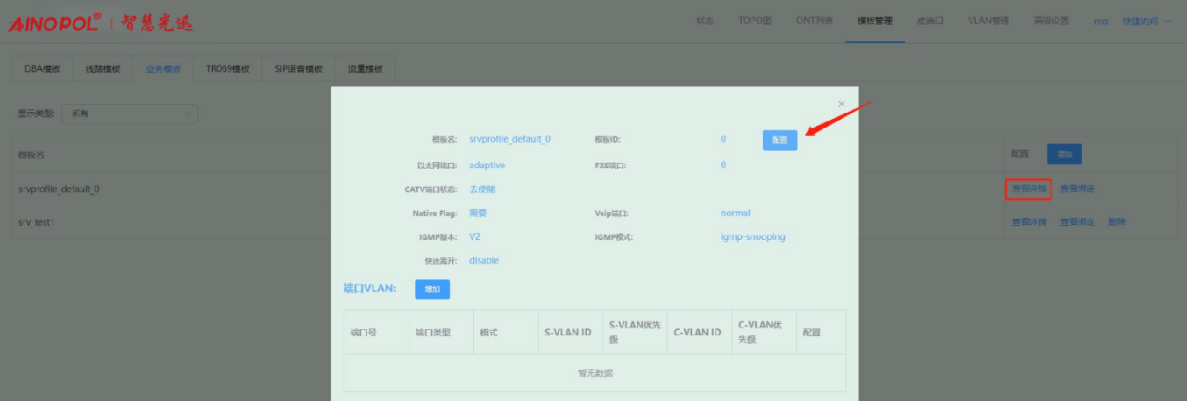Select the 业务模板 tab
The image size is (1187, 401).
click(x=163, y=69)
